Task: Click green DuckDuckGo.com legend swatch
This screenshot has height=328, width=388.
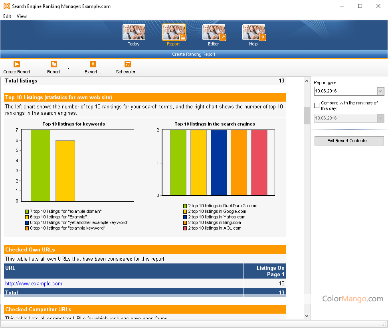Action: click(185, 206)
